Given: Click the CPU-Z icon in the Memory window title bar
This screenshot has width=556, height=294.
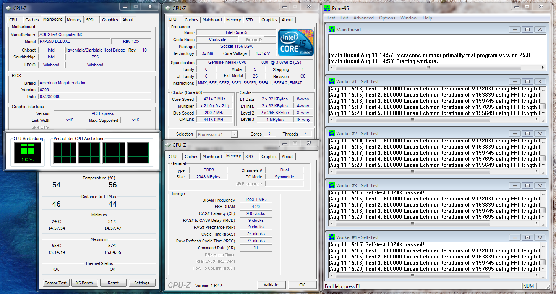Looking at the screenshot, I should tap(167, 145).
